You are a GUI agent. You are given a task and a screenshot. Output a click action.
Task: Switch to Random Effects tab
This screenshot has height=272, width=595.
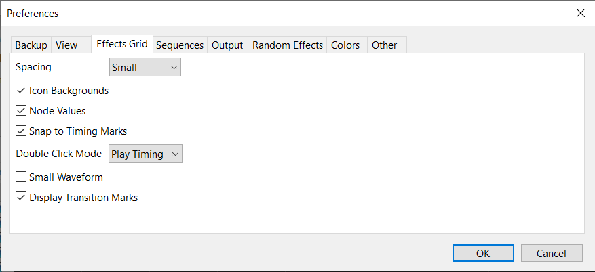tap(288, 45)
